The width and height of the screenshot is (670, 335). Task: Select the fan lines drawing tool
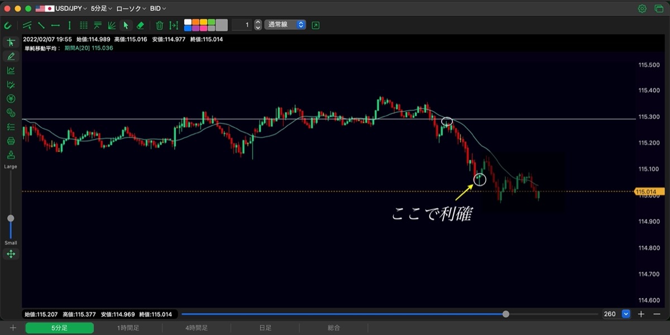point(112,25)
